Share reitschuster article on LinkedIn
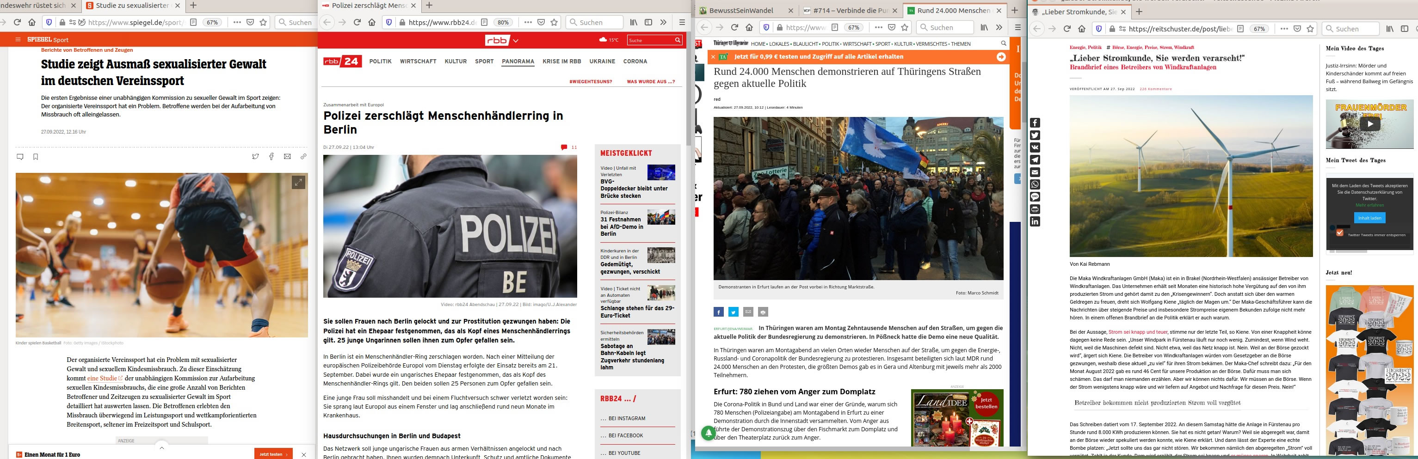Image resolution: width=1418 pixels, height=459 pixels. 1035,222
